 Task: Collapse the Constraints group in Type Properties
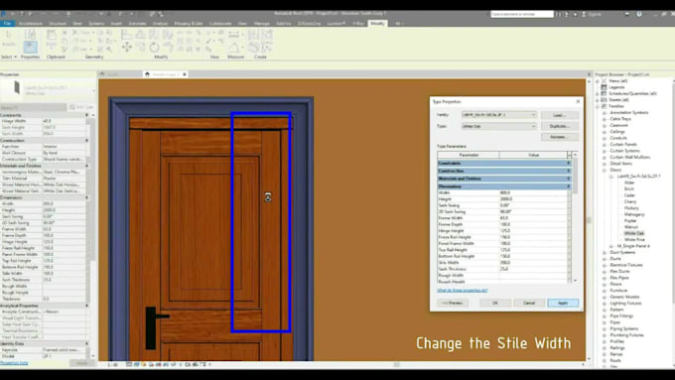[568, 163]
